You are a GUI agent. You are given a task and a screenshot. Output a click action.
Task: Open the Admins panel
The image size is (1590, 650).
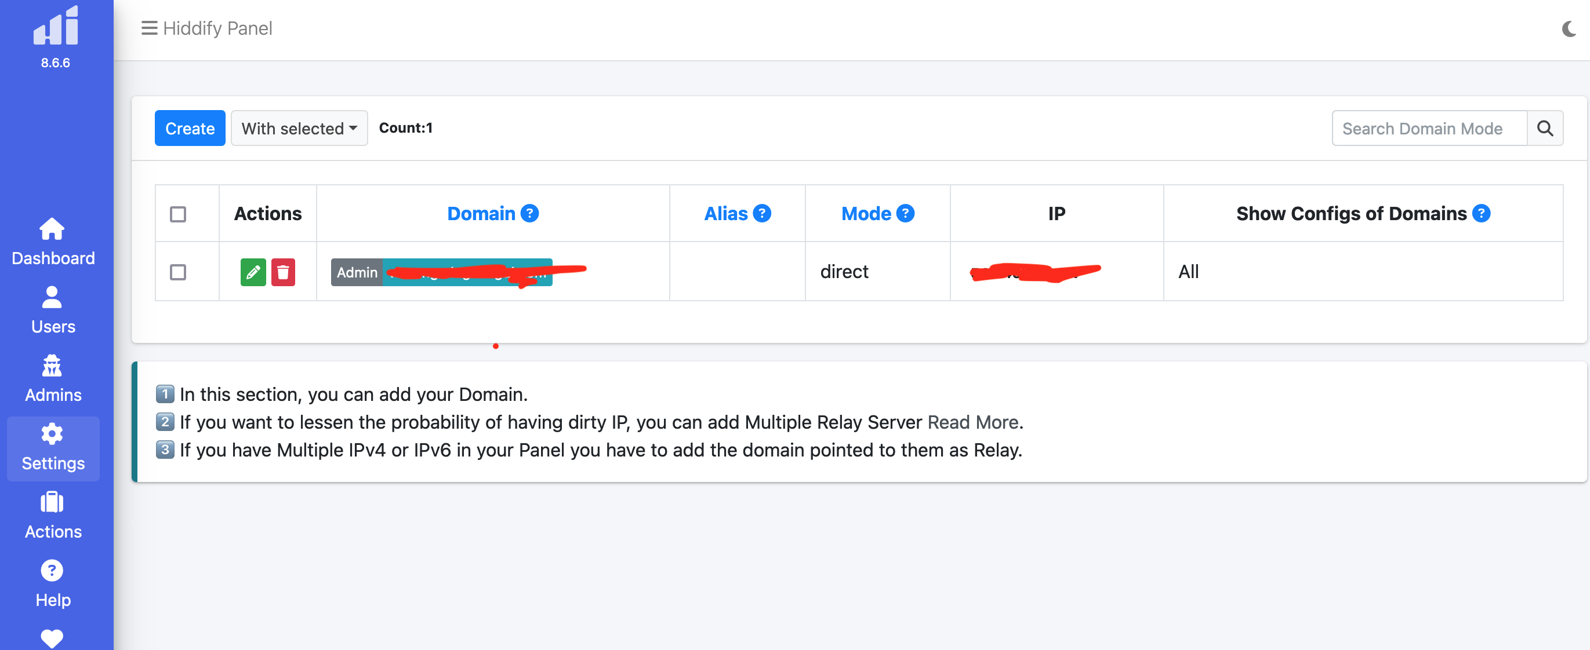point(52,379)
